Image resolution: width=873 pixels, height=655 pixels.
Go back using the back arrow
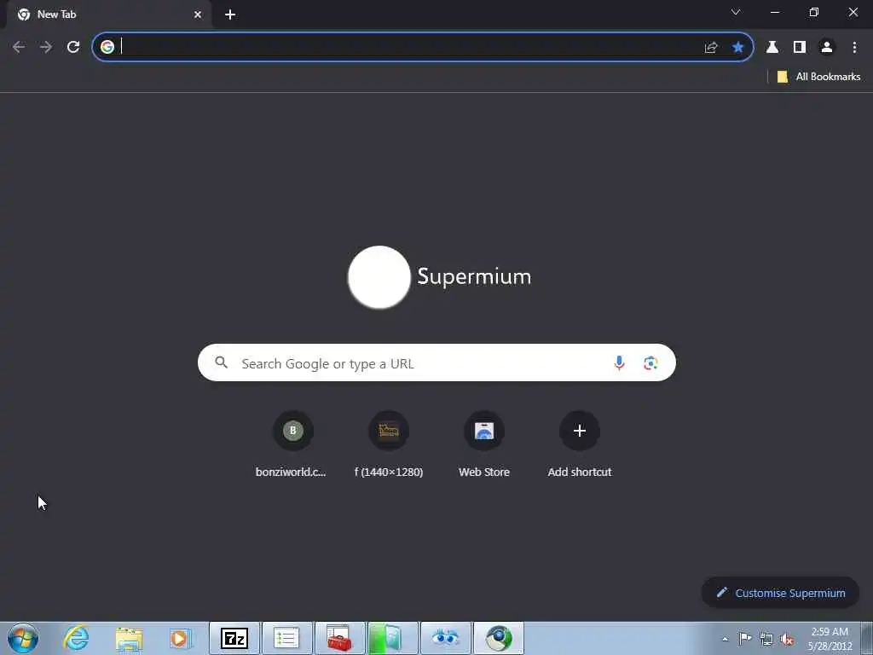(19, 48)
